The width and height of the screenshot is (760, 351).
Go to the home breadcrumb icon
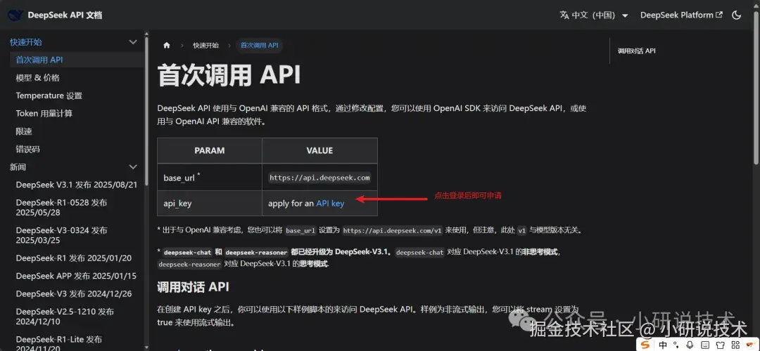(x=167, y=46)
